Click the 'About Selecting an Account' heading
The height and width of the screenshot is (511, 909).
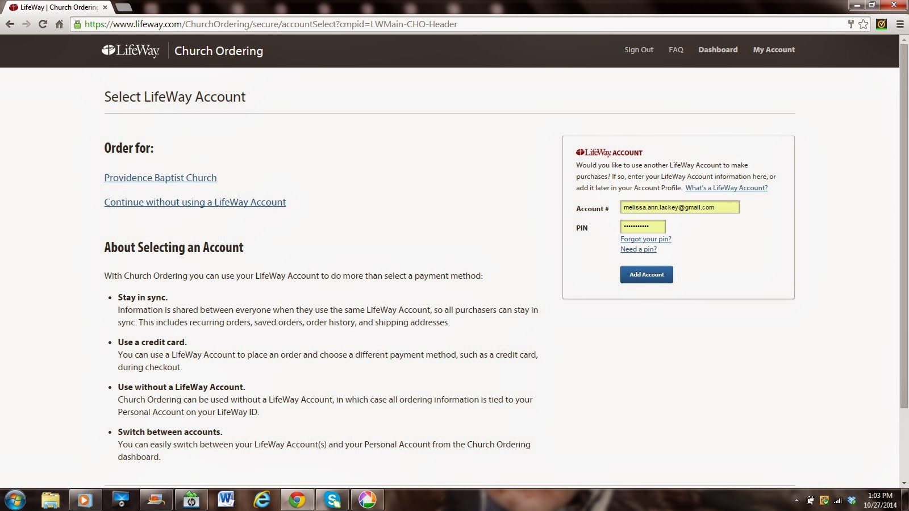click(x=174, y=248)
